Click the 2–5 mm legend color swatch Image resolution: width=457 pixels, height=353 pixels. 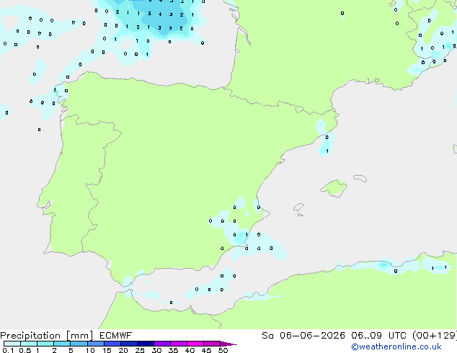tap(62, 344)
